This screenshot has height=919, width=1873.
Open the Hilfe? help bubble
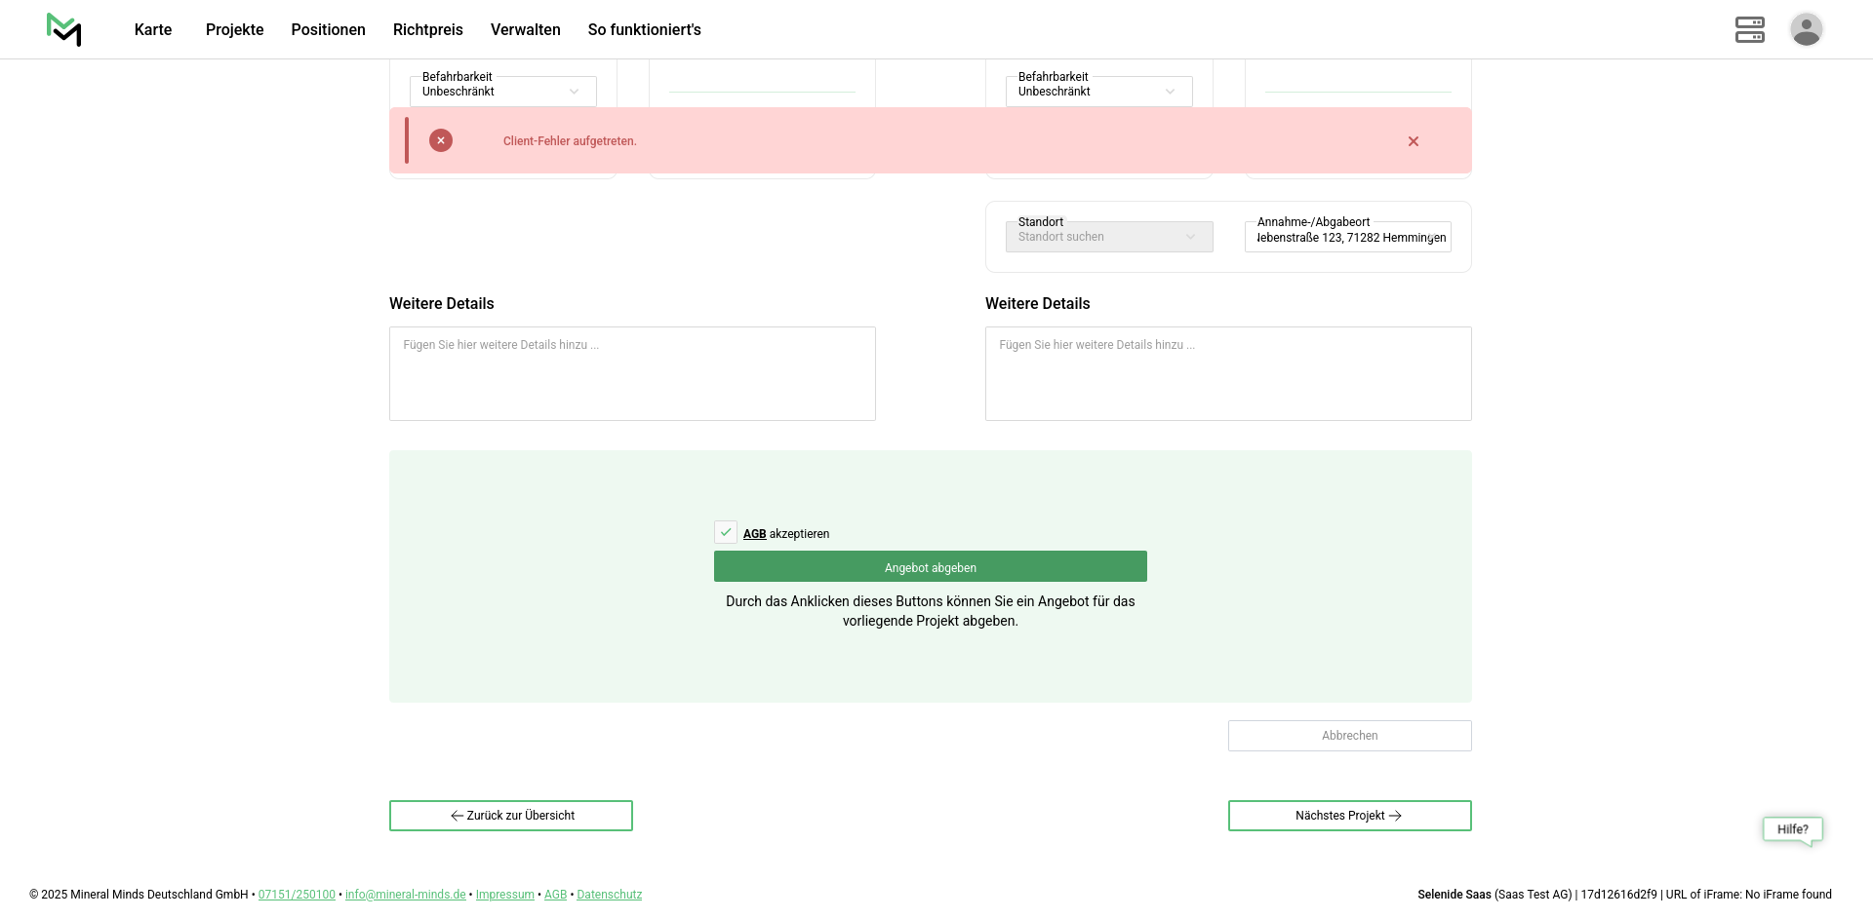1792,829
